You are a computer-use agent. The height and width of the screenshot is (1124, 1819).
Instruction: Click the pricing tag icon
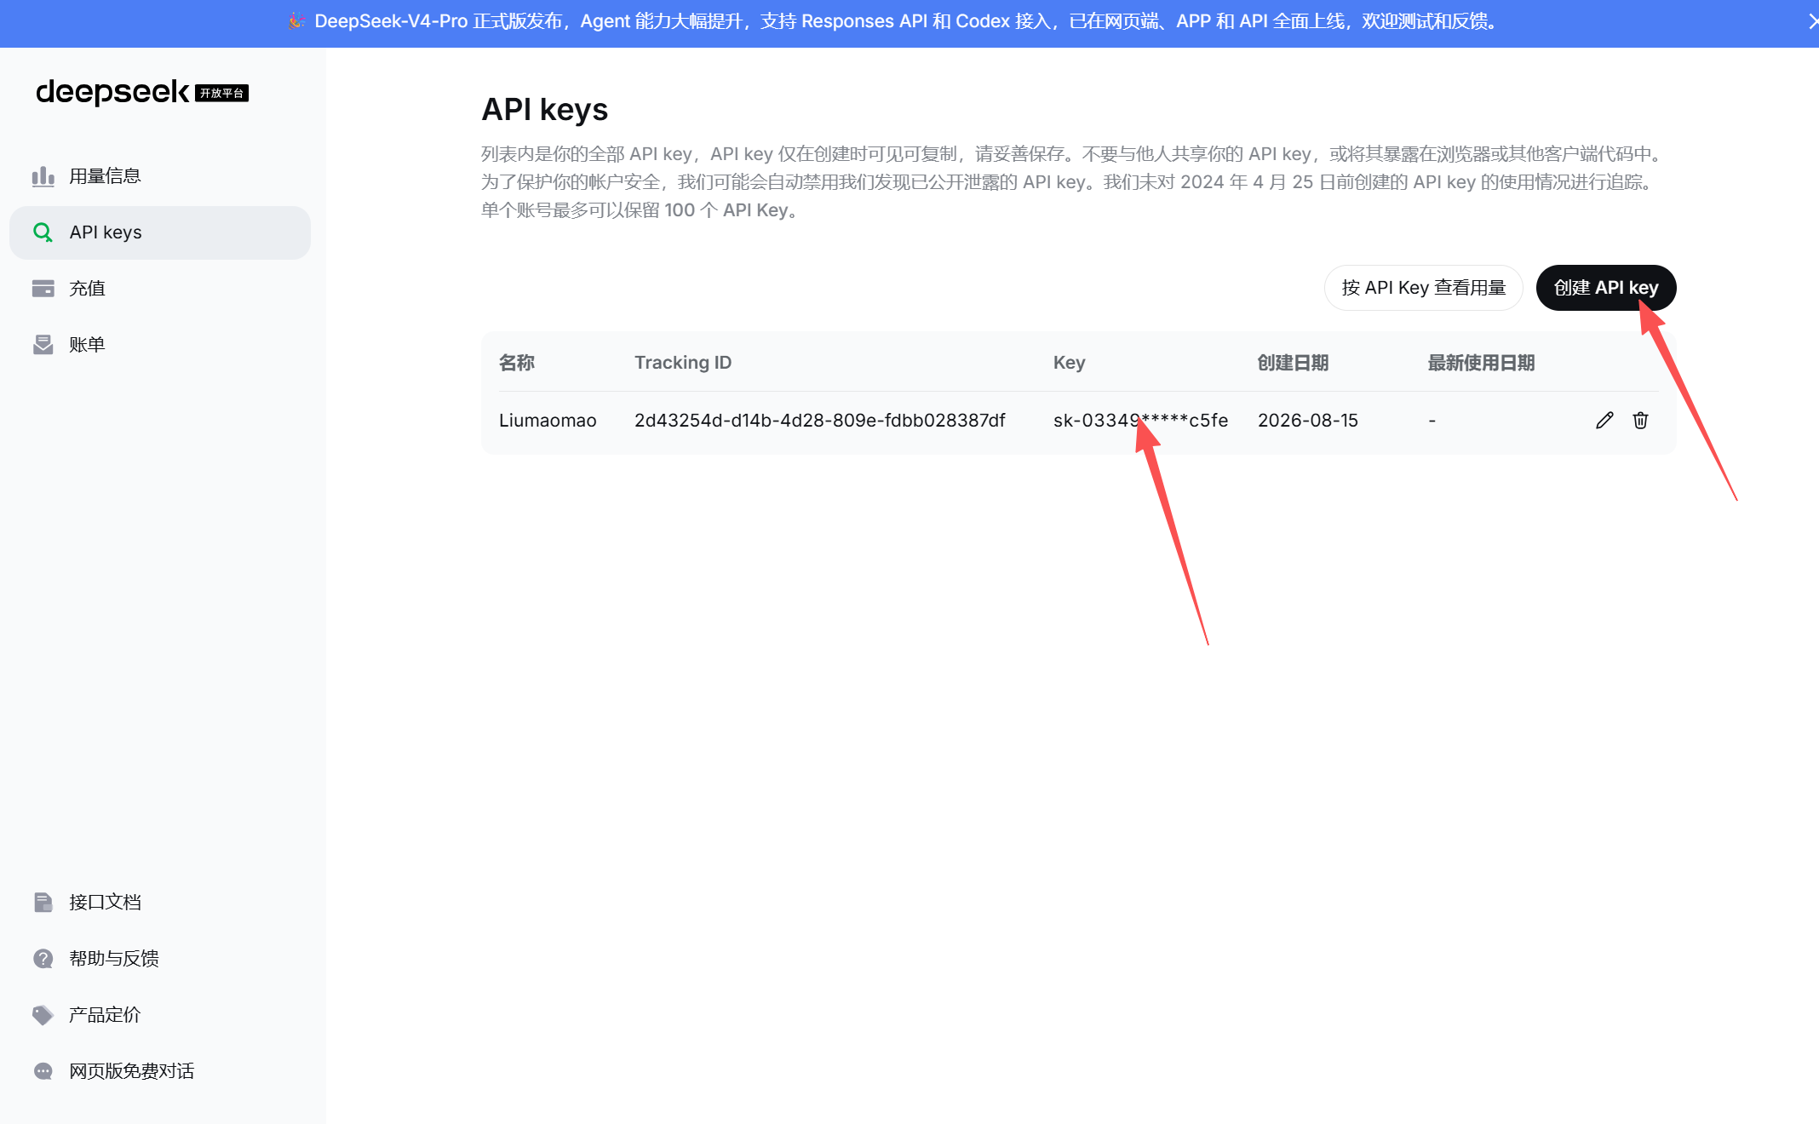click(43, 1015)
